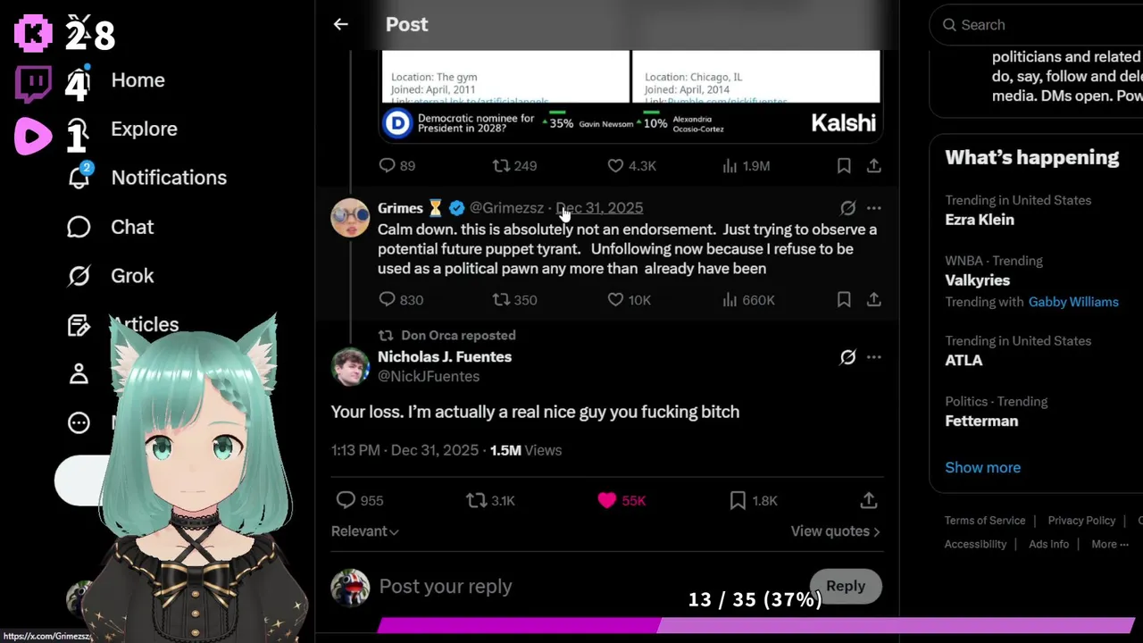This screenshot has width=1143, height=643.
Task: Expand View quotes for this post
Action: tap(835, 531)
